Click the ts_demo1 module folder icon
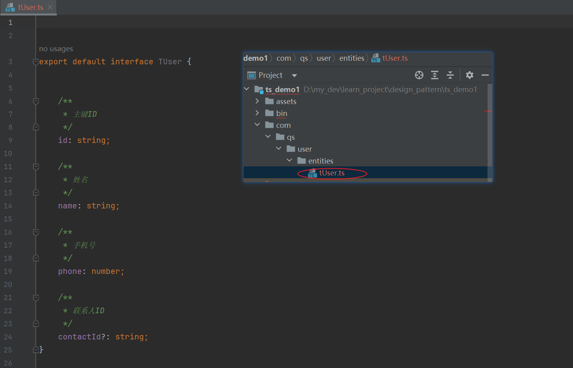The width and height of the screenshot is (573, 368). click(x=259, y=90)
